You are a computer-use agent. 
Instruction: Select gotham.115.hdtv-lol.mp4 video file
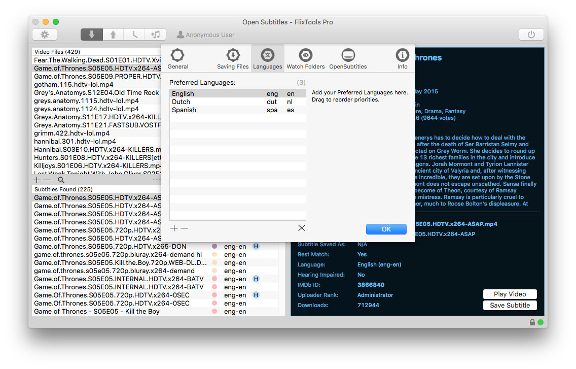pyautogui.click(x=97, y=84)
